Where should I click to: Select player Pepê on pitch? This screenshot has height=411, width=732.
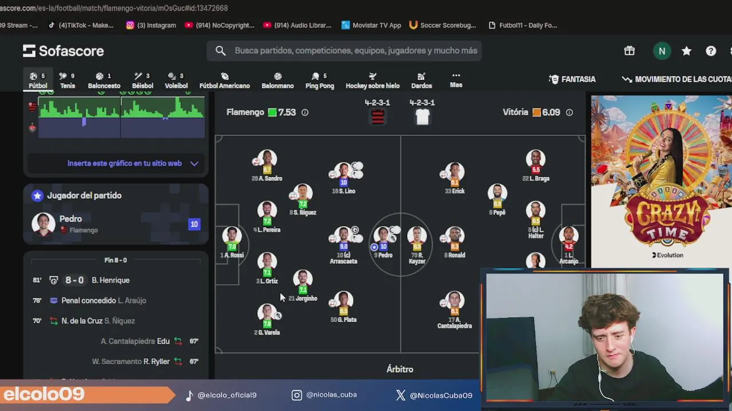pos(497,200)
